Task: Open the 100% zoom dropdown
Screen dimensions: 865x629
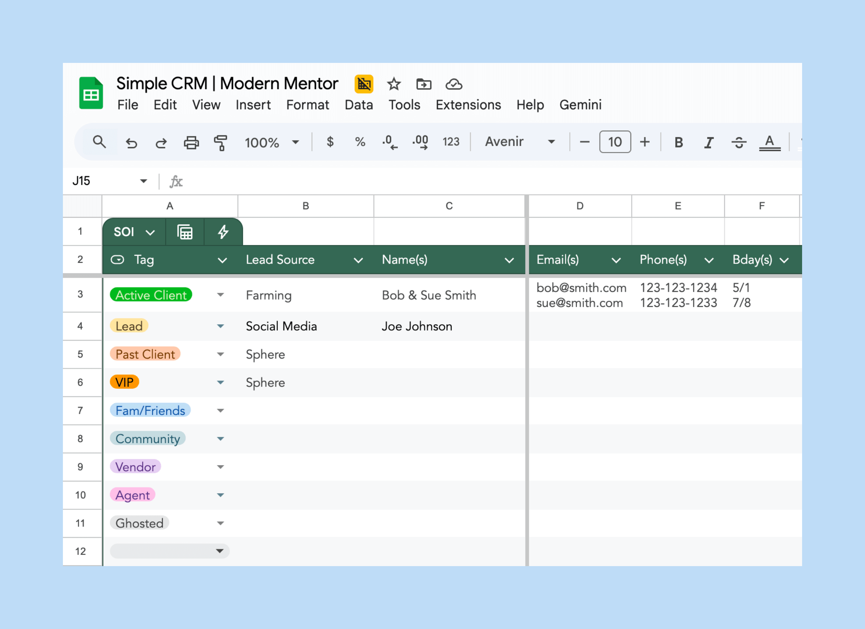Action: point(272,142)
